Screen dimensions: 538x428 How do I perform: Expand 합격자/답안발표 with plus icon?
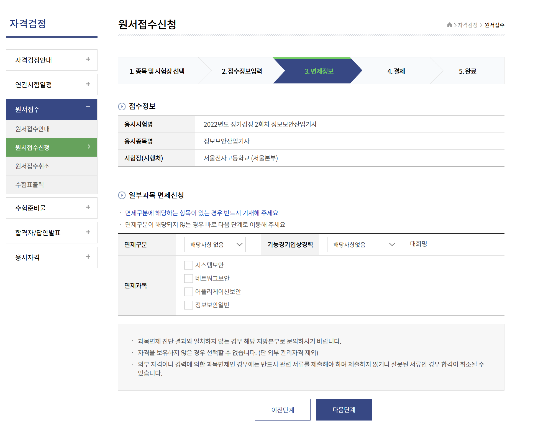click(x=88, y=232)
